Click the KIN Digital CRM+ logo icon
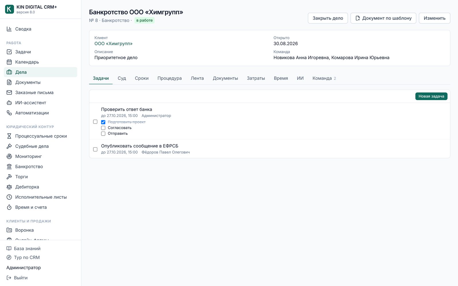The width and height of the screenshot is (458, 286). [x=9, y=9]
